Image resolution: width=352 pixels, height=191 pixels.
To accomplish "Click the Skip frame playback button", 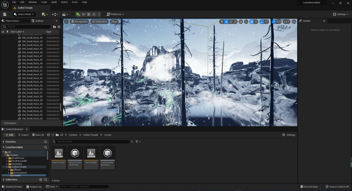I will pyautogui.click(x=84, y=14).
